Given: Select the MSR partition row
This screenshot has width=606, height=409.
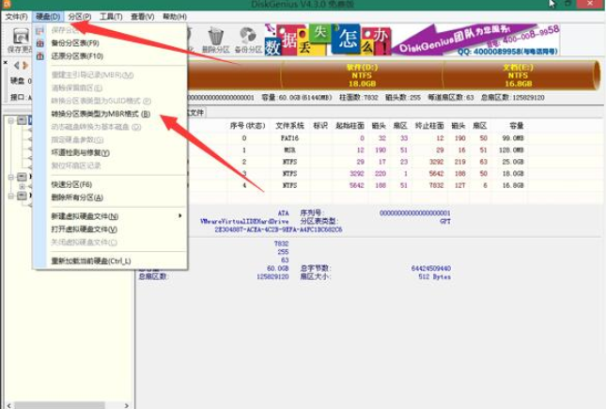Looking at the screenshot, I should pyautogui.click(x=358, y=150).
